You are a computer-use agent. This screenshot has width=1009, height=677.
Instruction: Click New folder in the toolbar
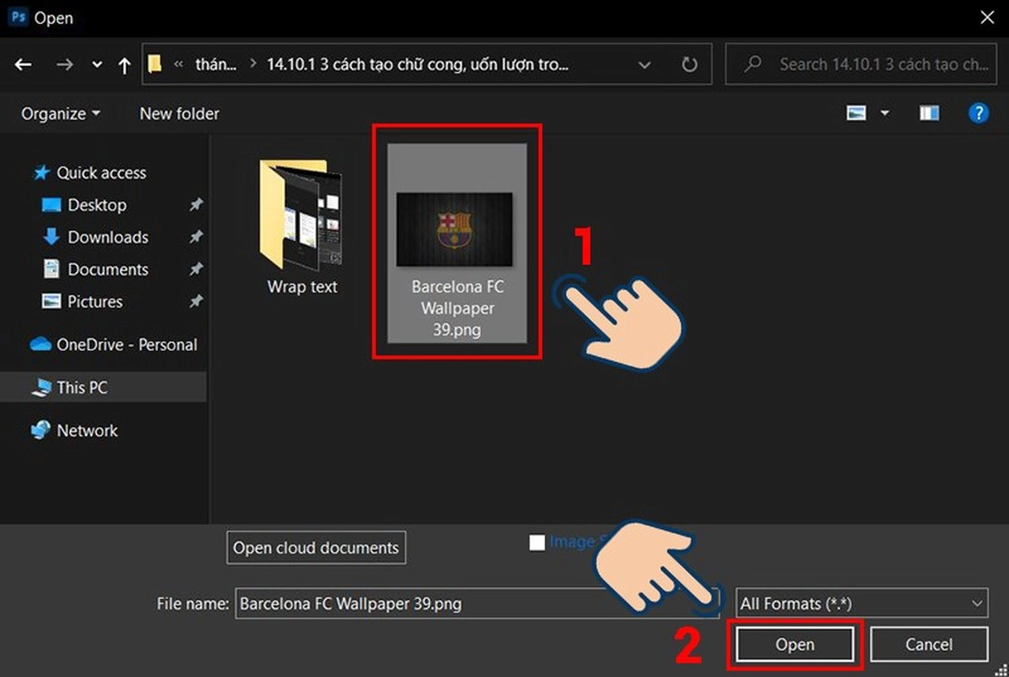180,114
